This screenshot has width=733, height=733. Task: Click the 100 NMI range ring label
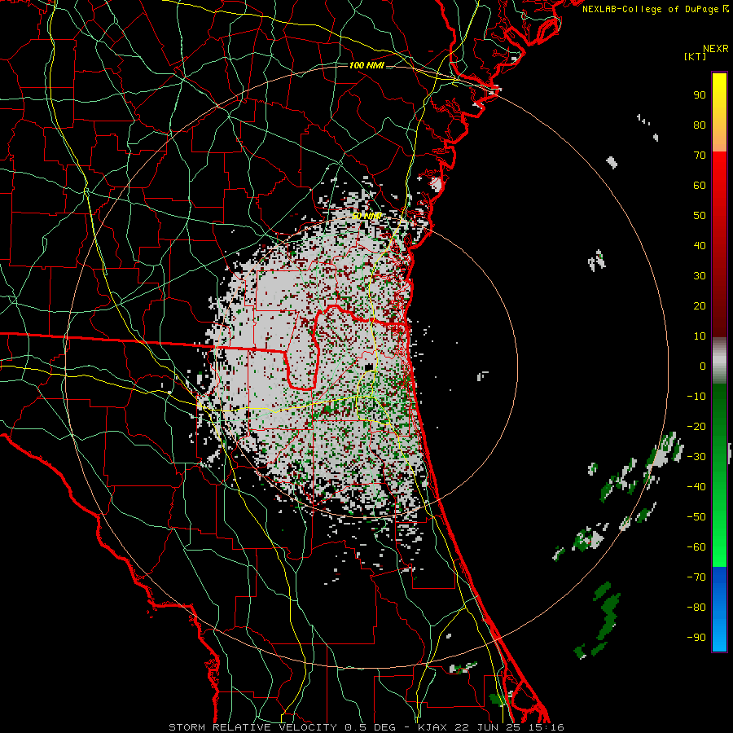[x=366, y=65]
